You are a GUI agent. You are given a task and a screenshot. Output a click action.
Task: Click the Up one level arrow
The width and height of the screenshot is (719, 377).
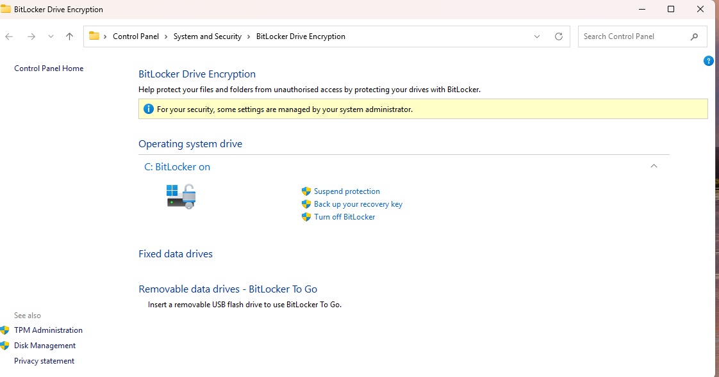[69, 36]
